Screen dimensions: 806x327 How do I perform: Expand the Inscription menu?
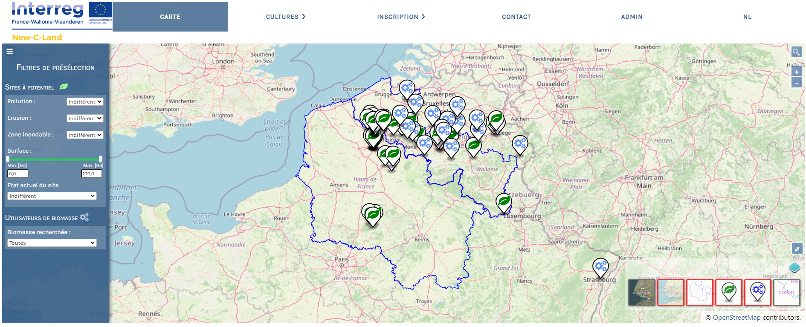[401, 17]
